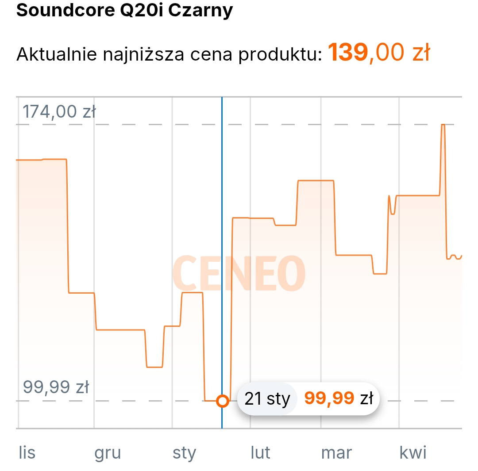
Task: Click the gray 99,99 zł axis label
Action: 56,387
